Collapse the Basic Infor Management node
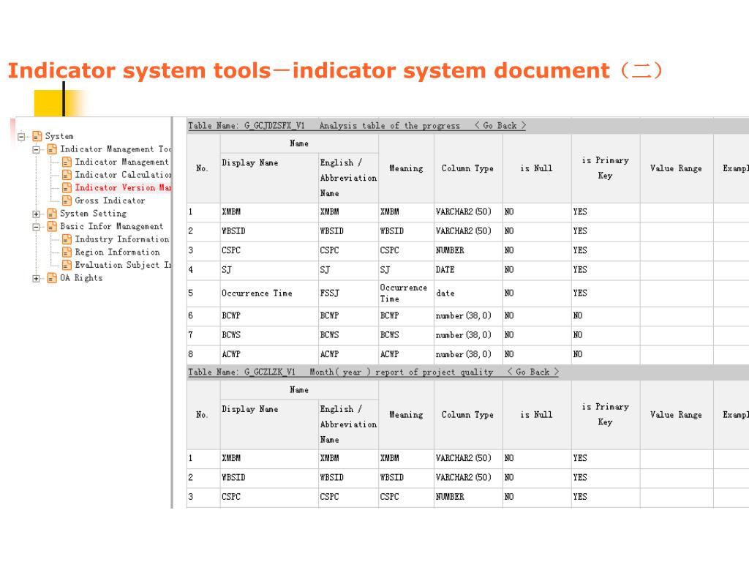The height and width of the screenshot is (562, 749). pos(36,227)
